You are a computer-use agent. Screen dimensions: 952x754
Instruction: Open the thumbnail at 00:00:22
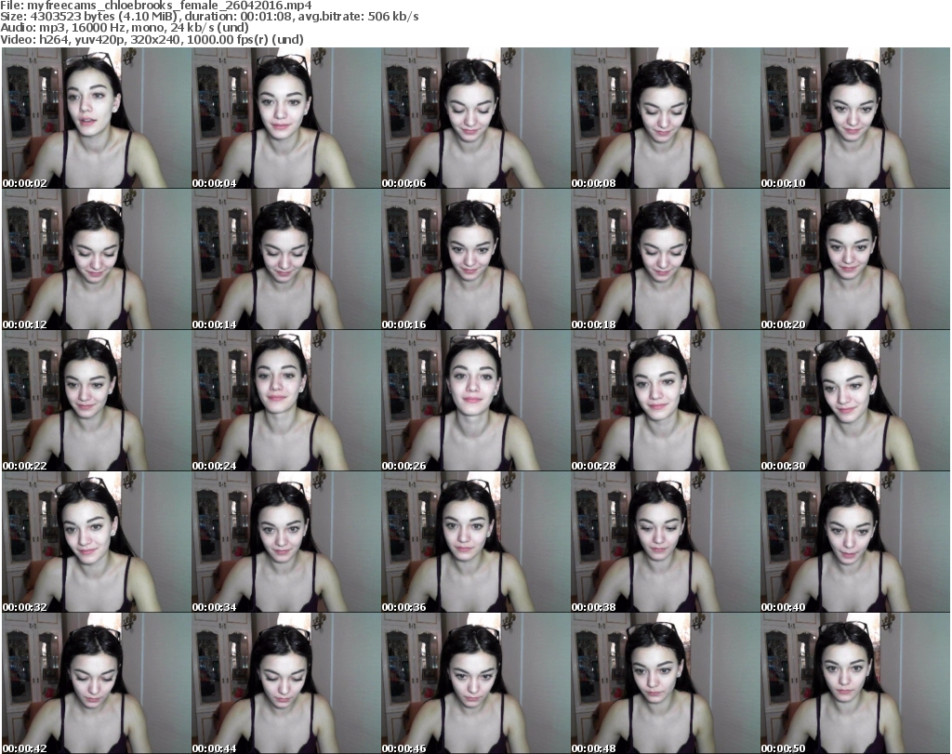[97, 401]
